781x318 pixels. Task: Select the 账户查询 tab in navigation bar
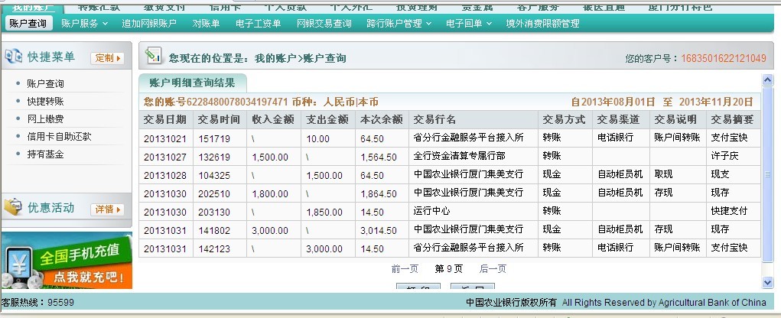tap(28, 24)
